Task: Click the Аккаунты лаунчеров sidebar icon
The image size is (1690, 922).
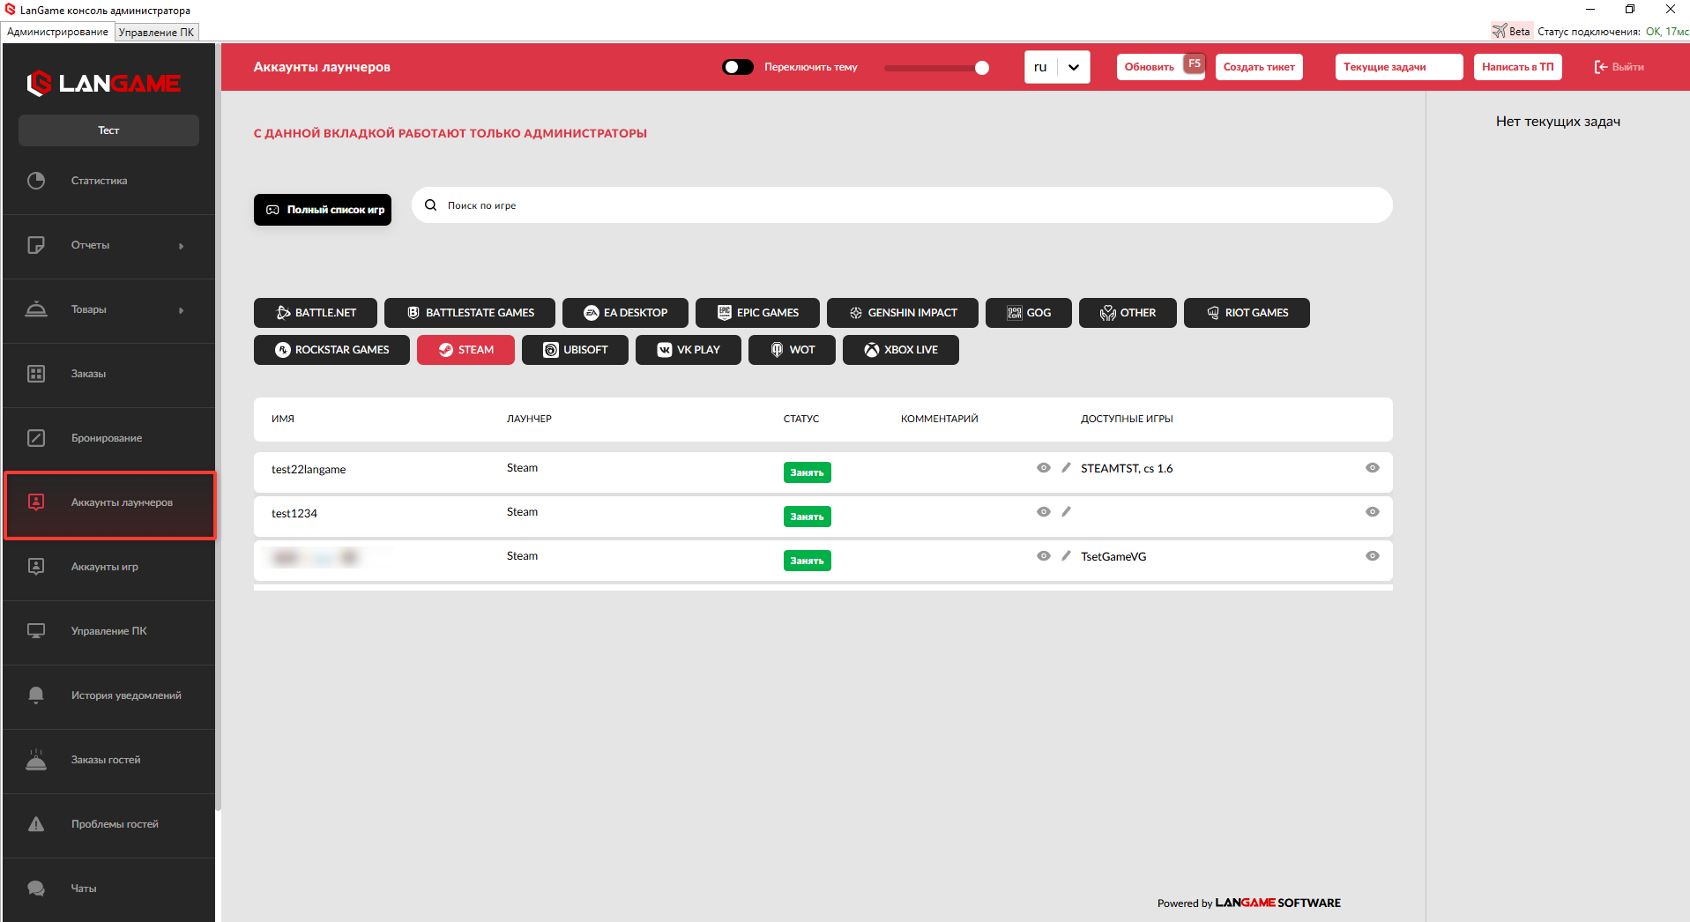Action: click(36, 502)
